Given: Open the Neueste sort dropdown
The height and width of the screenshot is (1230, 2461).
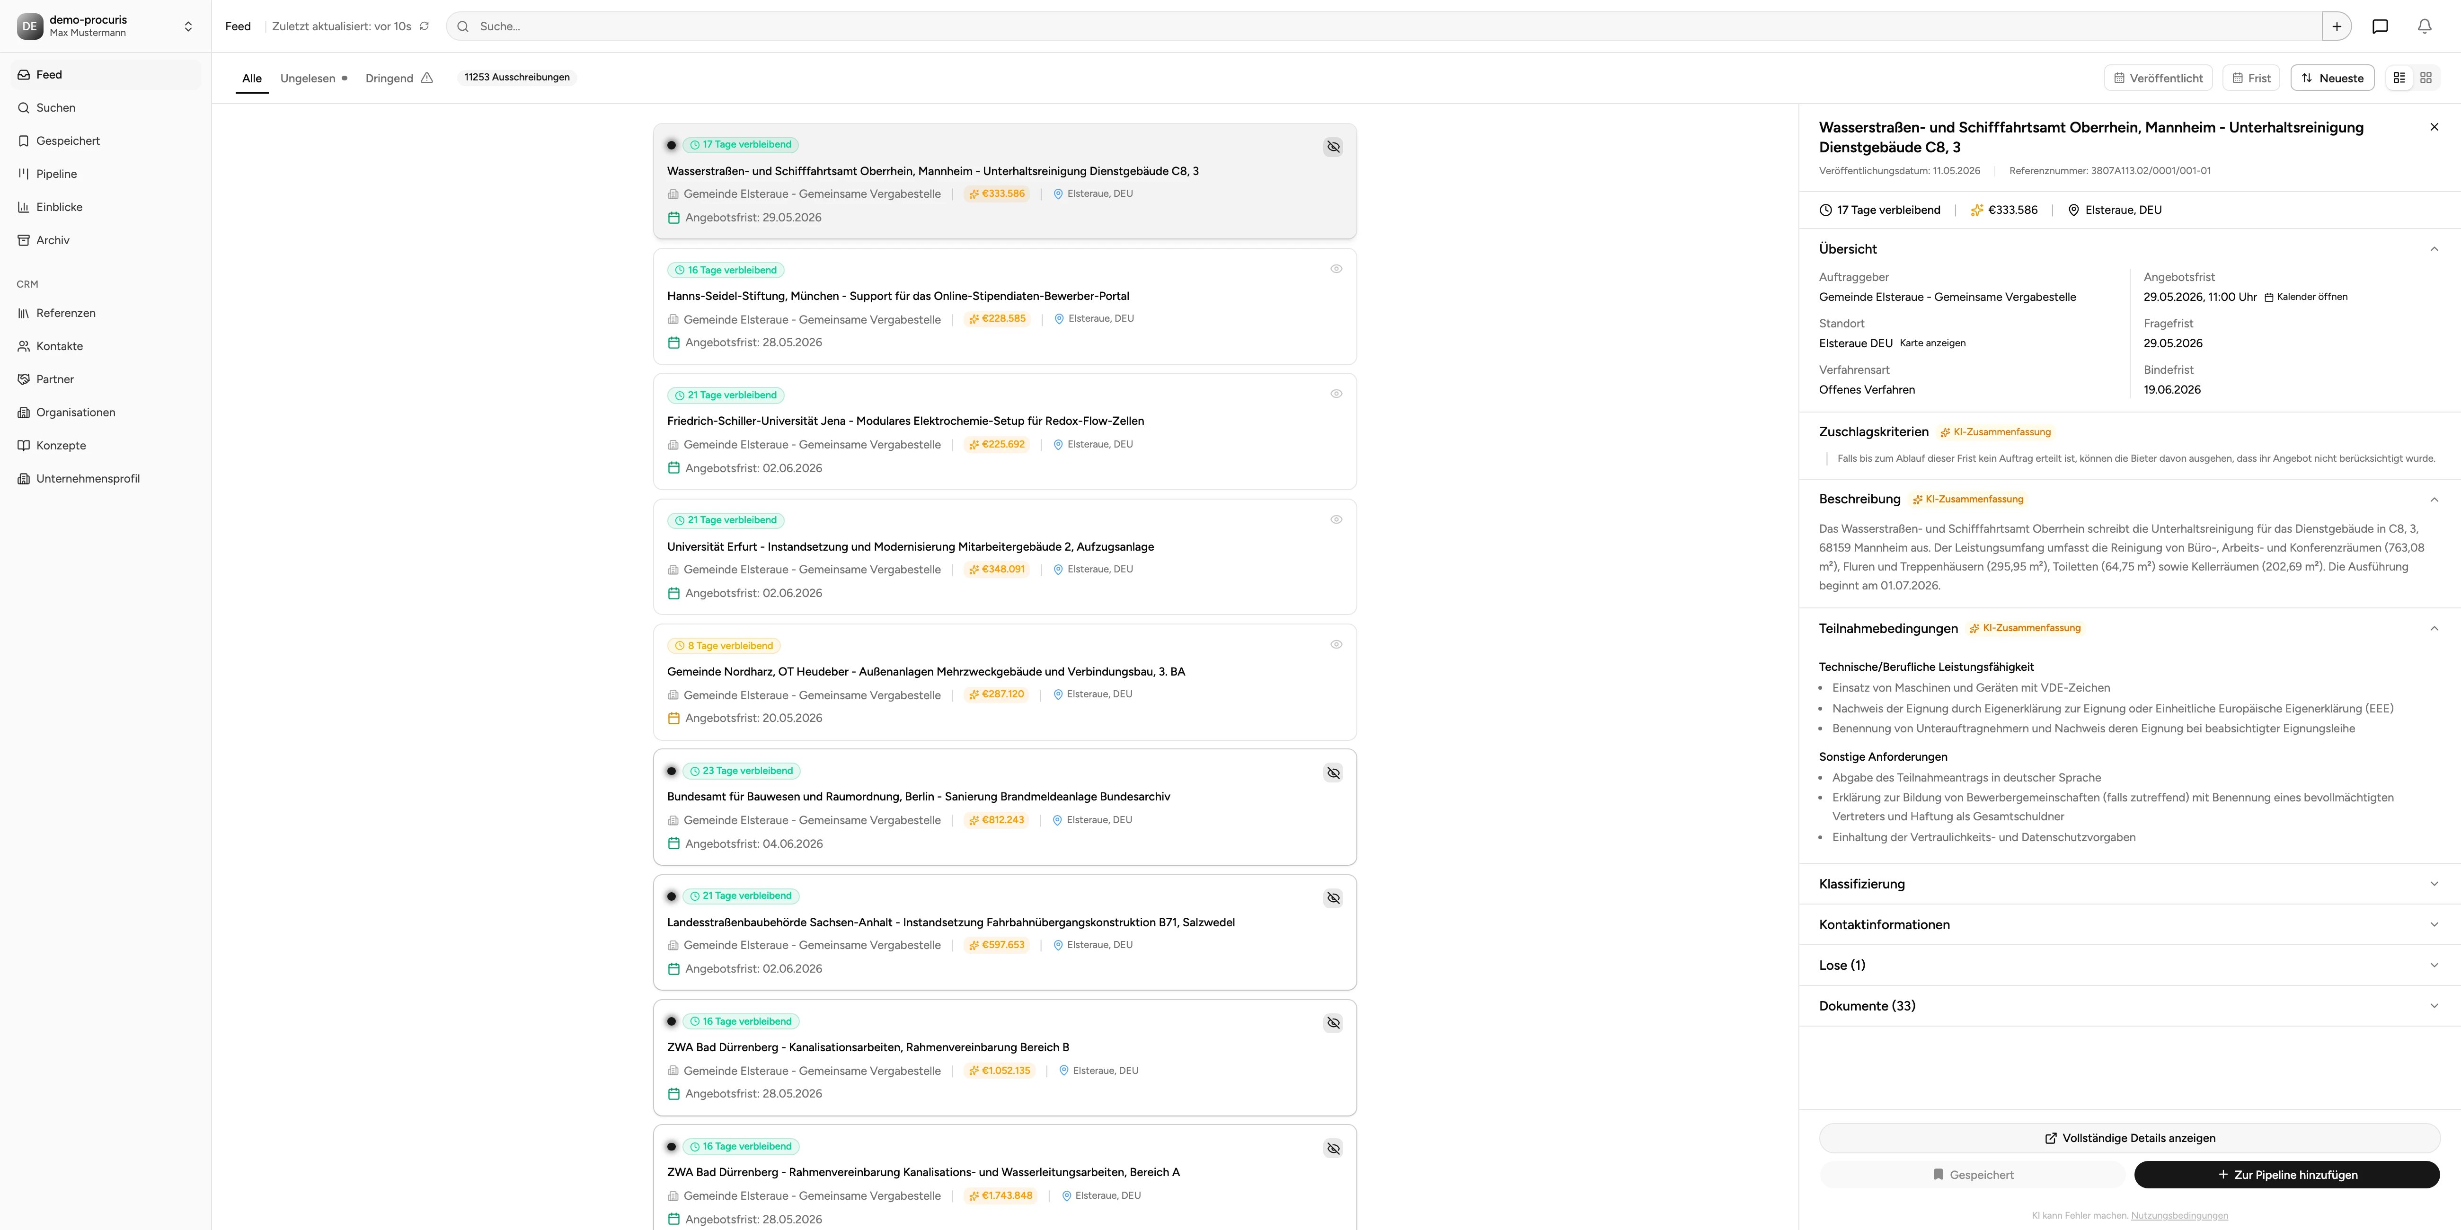Looking at the screenshot, I should [x=2332, y=79].
